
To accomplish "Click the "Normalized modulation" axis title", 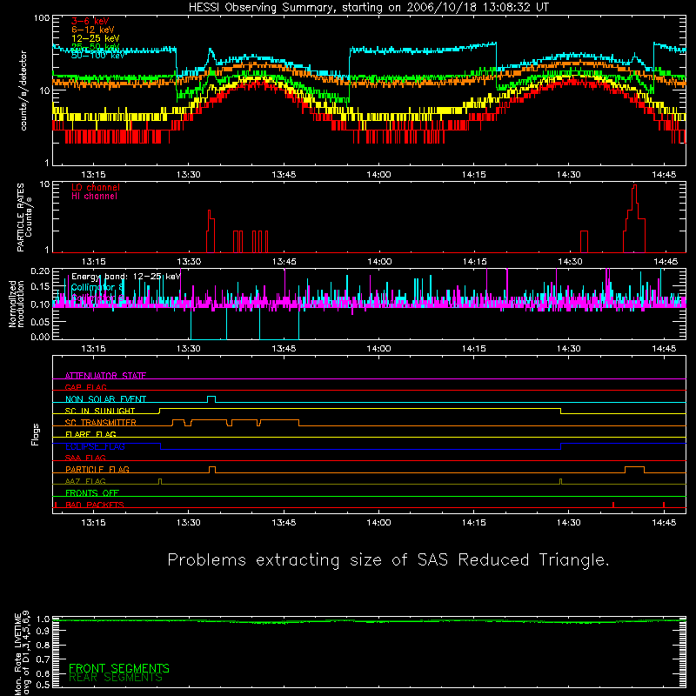I will [x=17, y=304].
